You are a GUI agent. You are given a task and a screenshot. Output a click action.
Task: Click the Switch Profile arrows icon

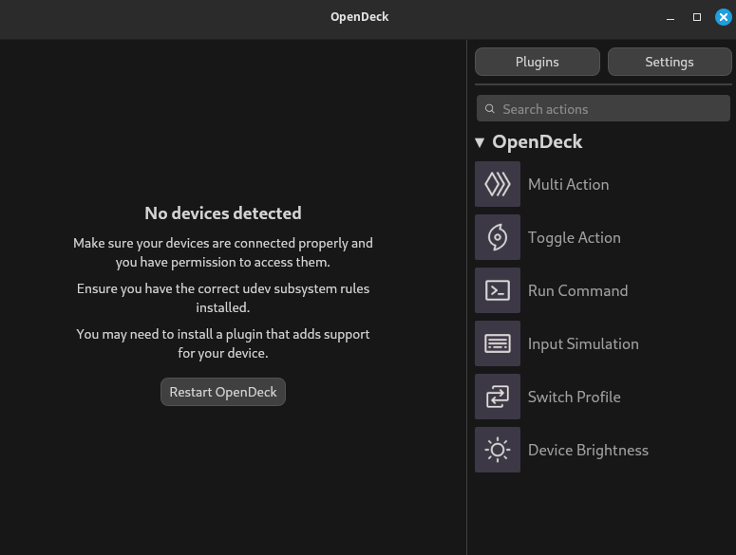click(498, 397)
